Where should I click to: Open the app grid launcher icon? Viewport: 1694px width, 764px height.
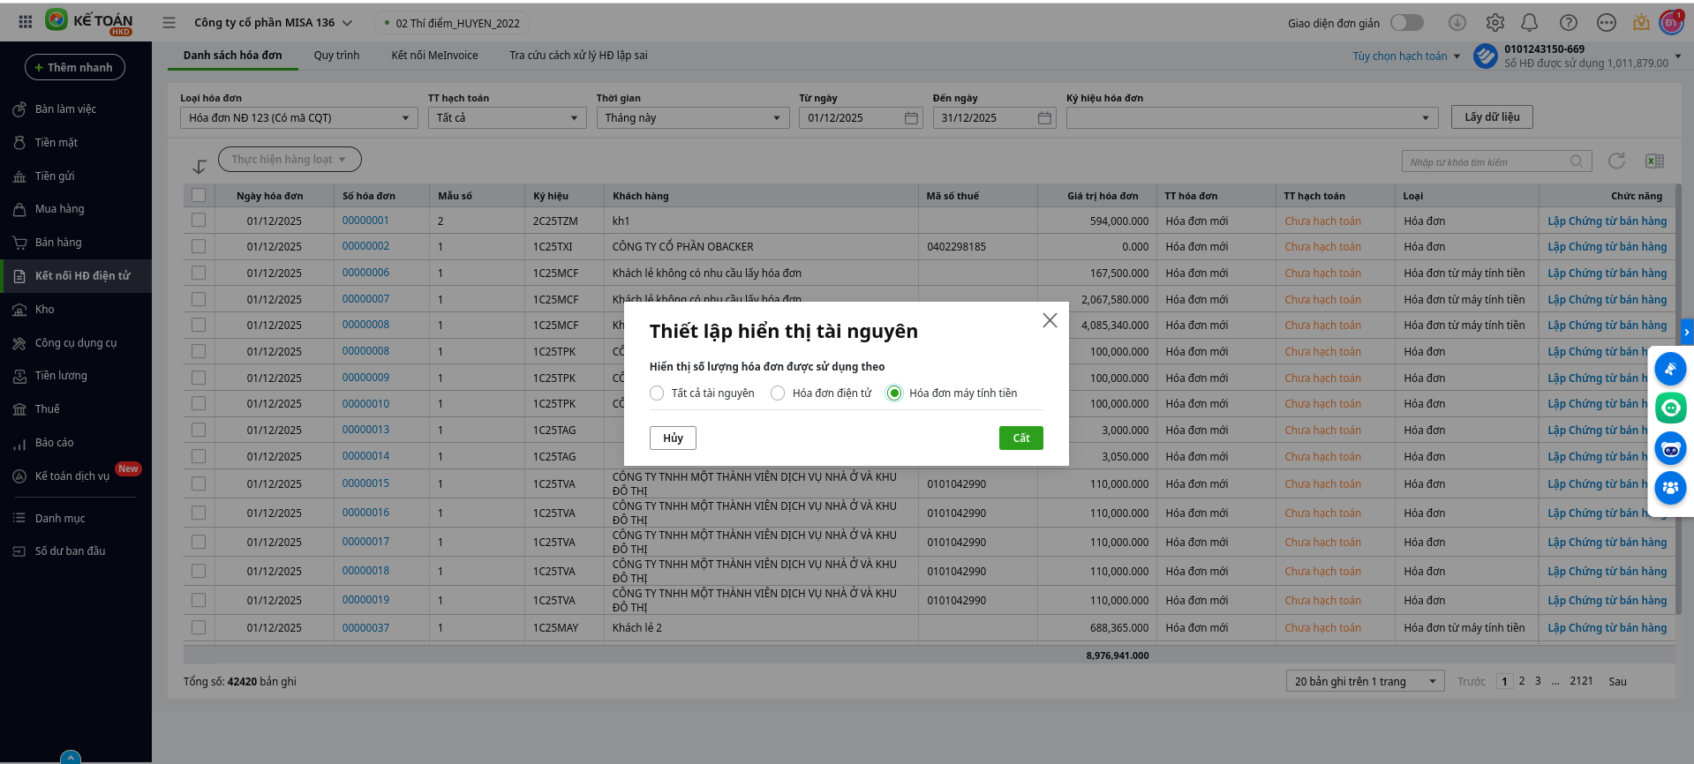[x=26, y=22]
